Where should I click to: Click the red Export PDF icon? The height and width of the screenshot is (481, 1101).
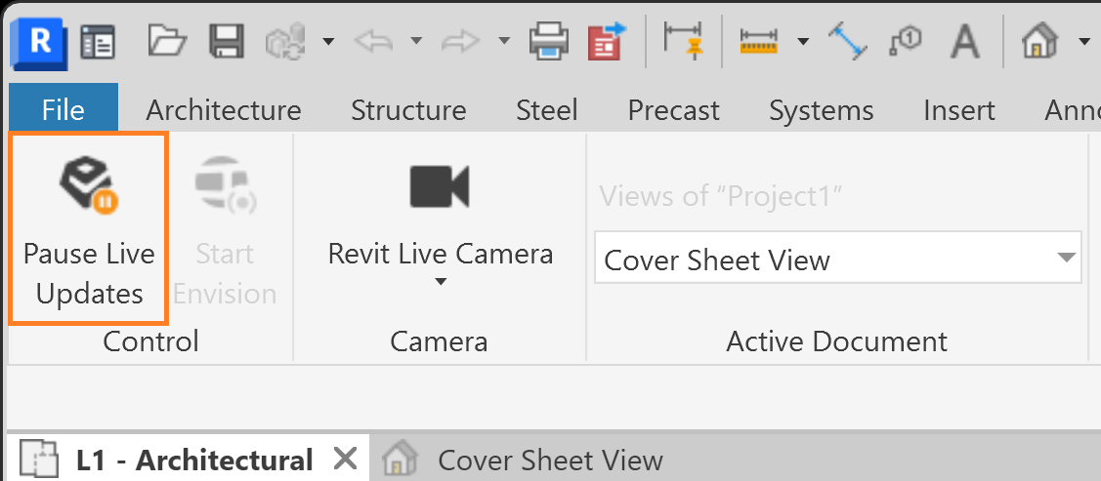click(607, 41)
